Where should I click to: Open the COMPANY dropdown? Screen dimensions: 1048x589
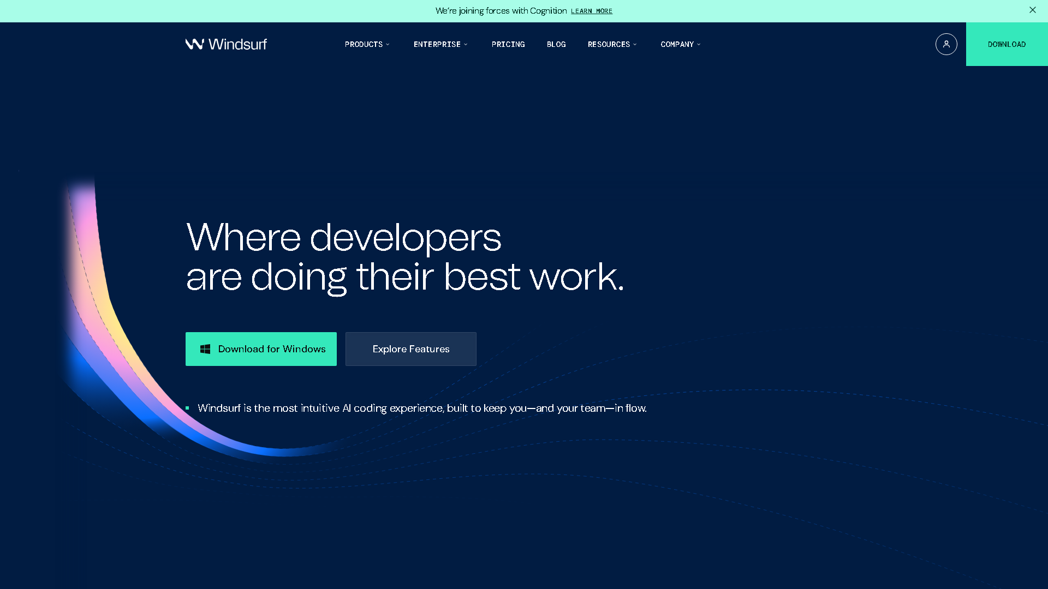coord(680,44)
